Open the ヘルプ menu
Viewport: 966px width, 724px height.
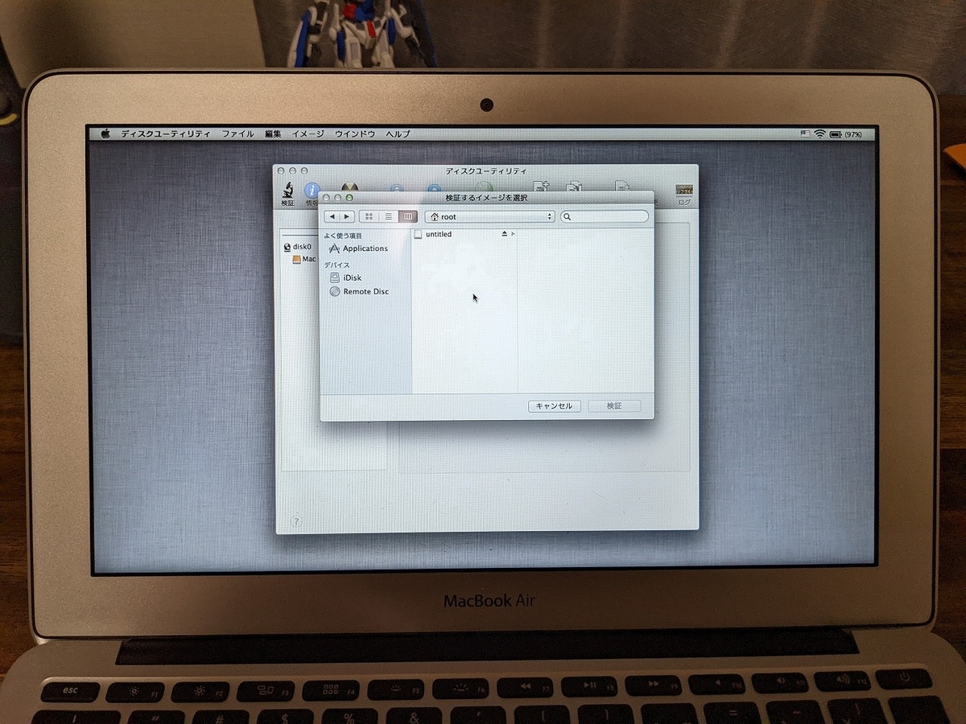coord(398,134)
